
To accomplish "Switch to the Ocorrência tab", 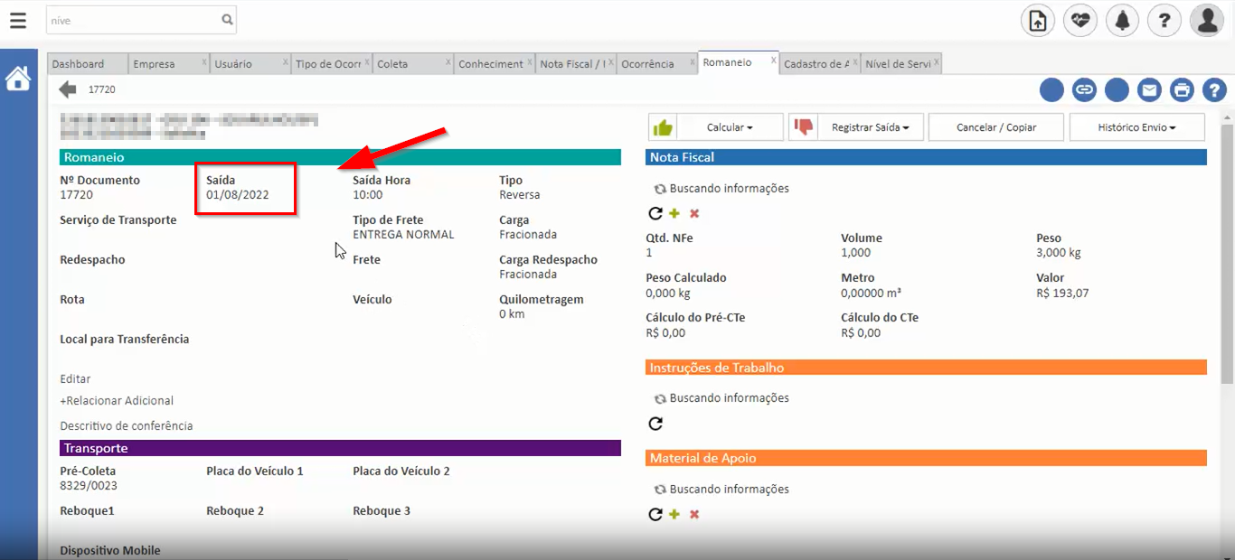I will (649, 62).
